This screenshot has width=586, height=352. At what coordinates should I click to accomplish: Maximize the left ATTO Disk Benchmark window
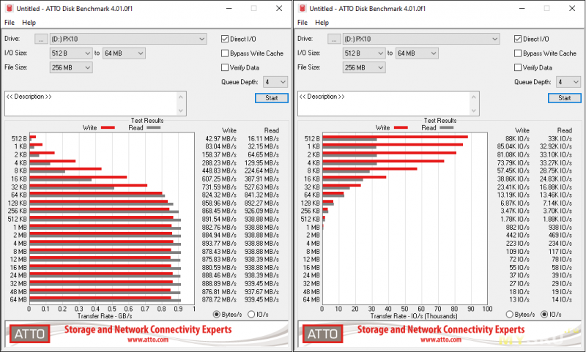tap(254, 8)
